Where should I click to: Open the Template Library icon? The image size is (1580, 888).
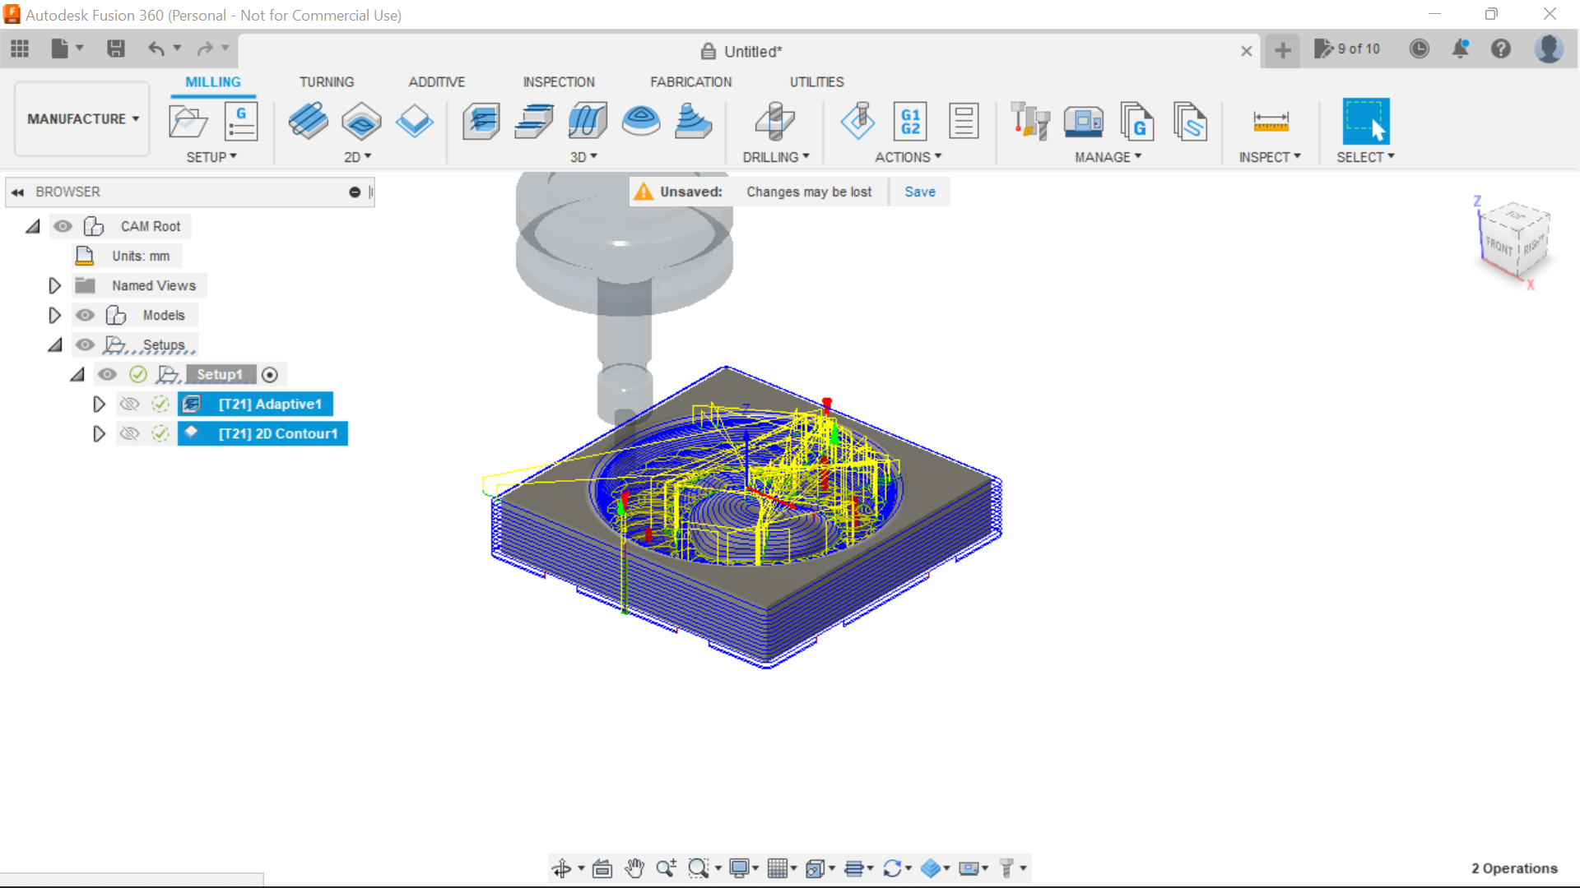1190,122
